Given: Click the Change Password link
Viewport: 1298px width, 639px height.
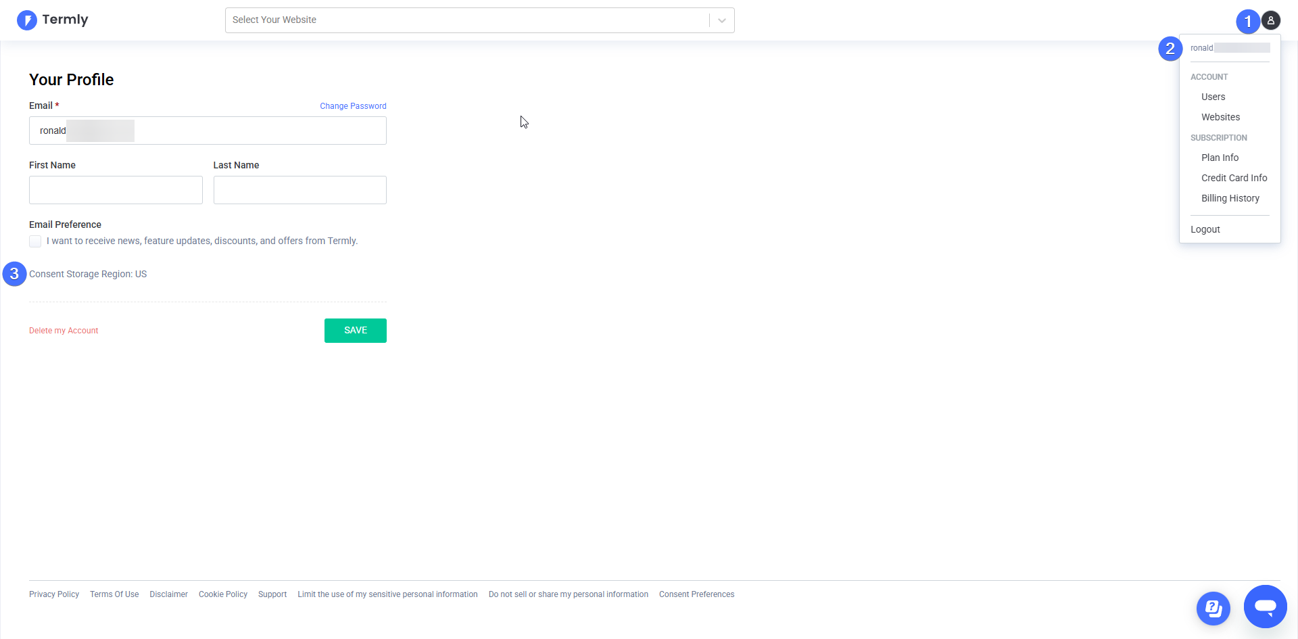Looking at the screenshot, I should [x=353, y=106].
